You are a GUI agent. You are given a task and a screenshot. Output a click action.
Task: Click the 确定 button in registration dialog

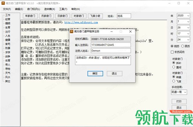[95, 74]
